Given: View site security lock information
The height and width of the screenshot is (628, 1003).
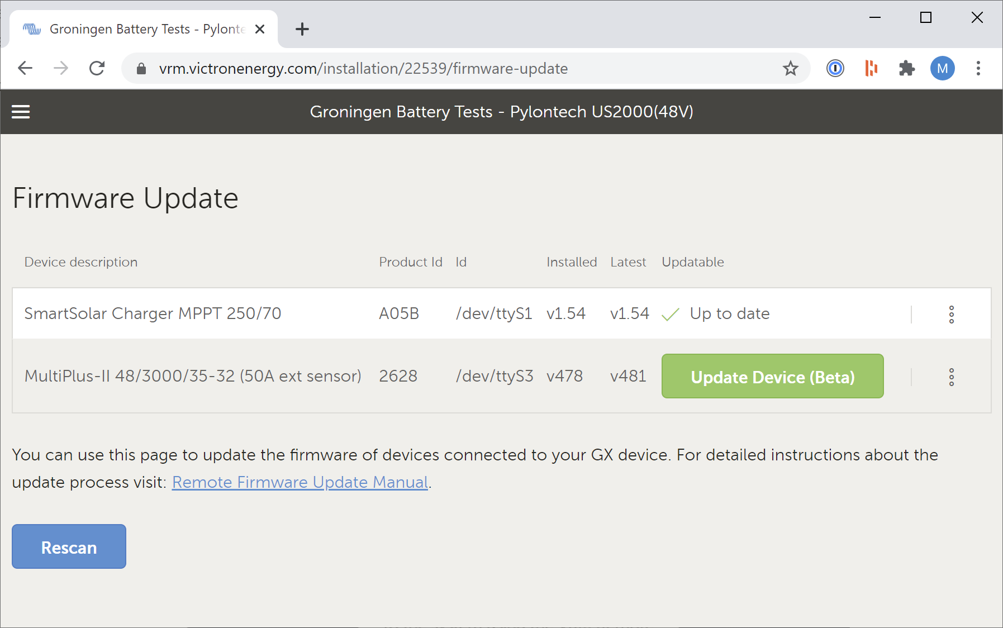Looking at the screenshot, I should tap(141, 68).
